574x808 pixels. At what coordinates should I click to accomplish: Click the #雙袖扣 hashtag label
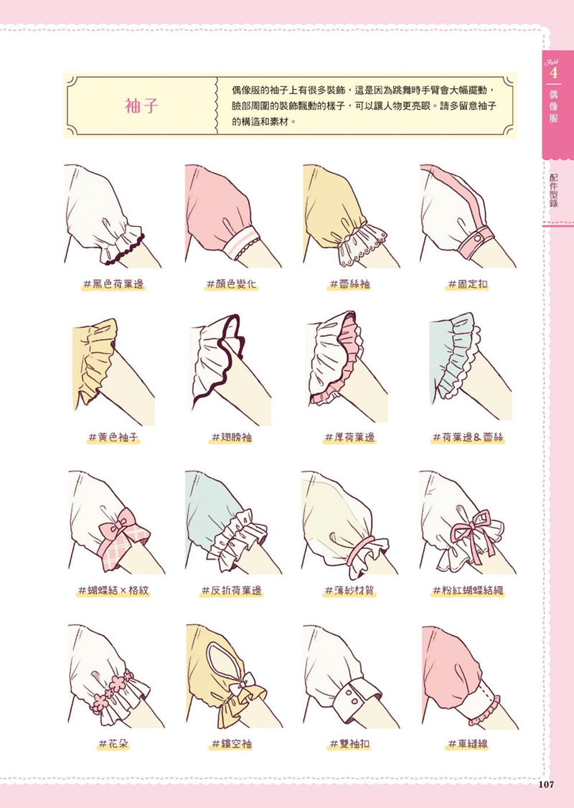coord(350,743)
